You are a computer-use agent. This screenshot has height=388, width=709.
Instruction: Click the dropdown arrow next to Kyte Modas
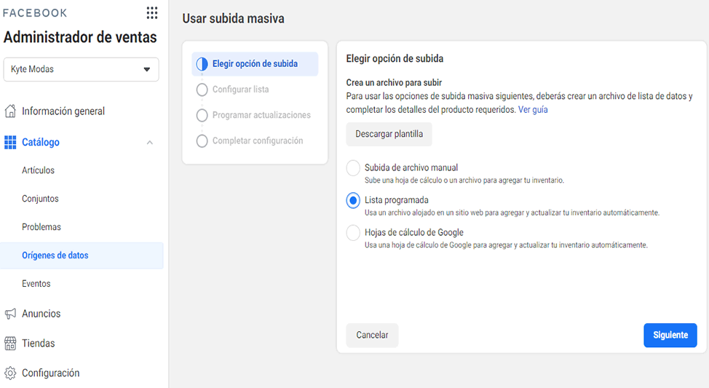(146, 69)
